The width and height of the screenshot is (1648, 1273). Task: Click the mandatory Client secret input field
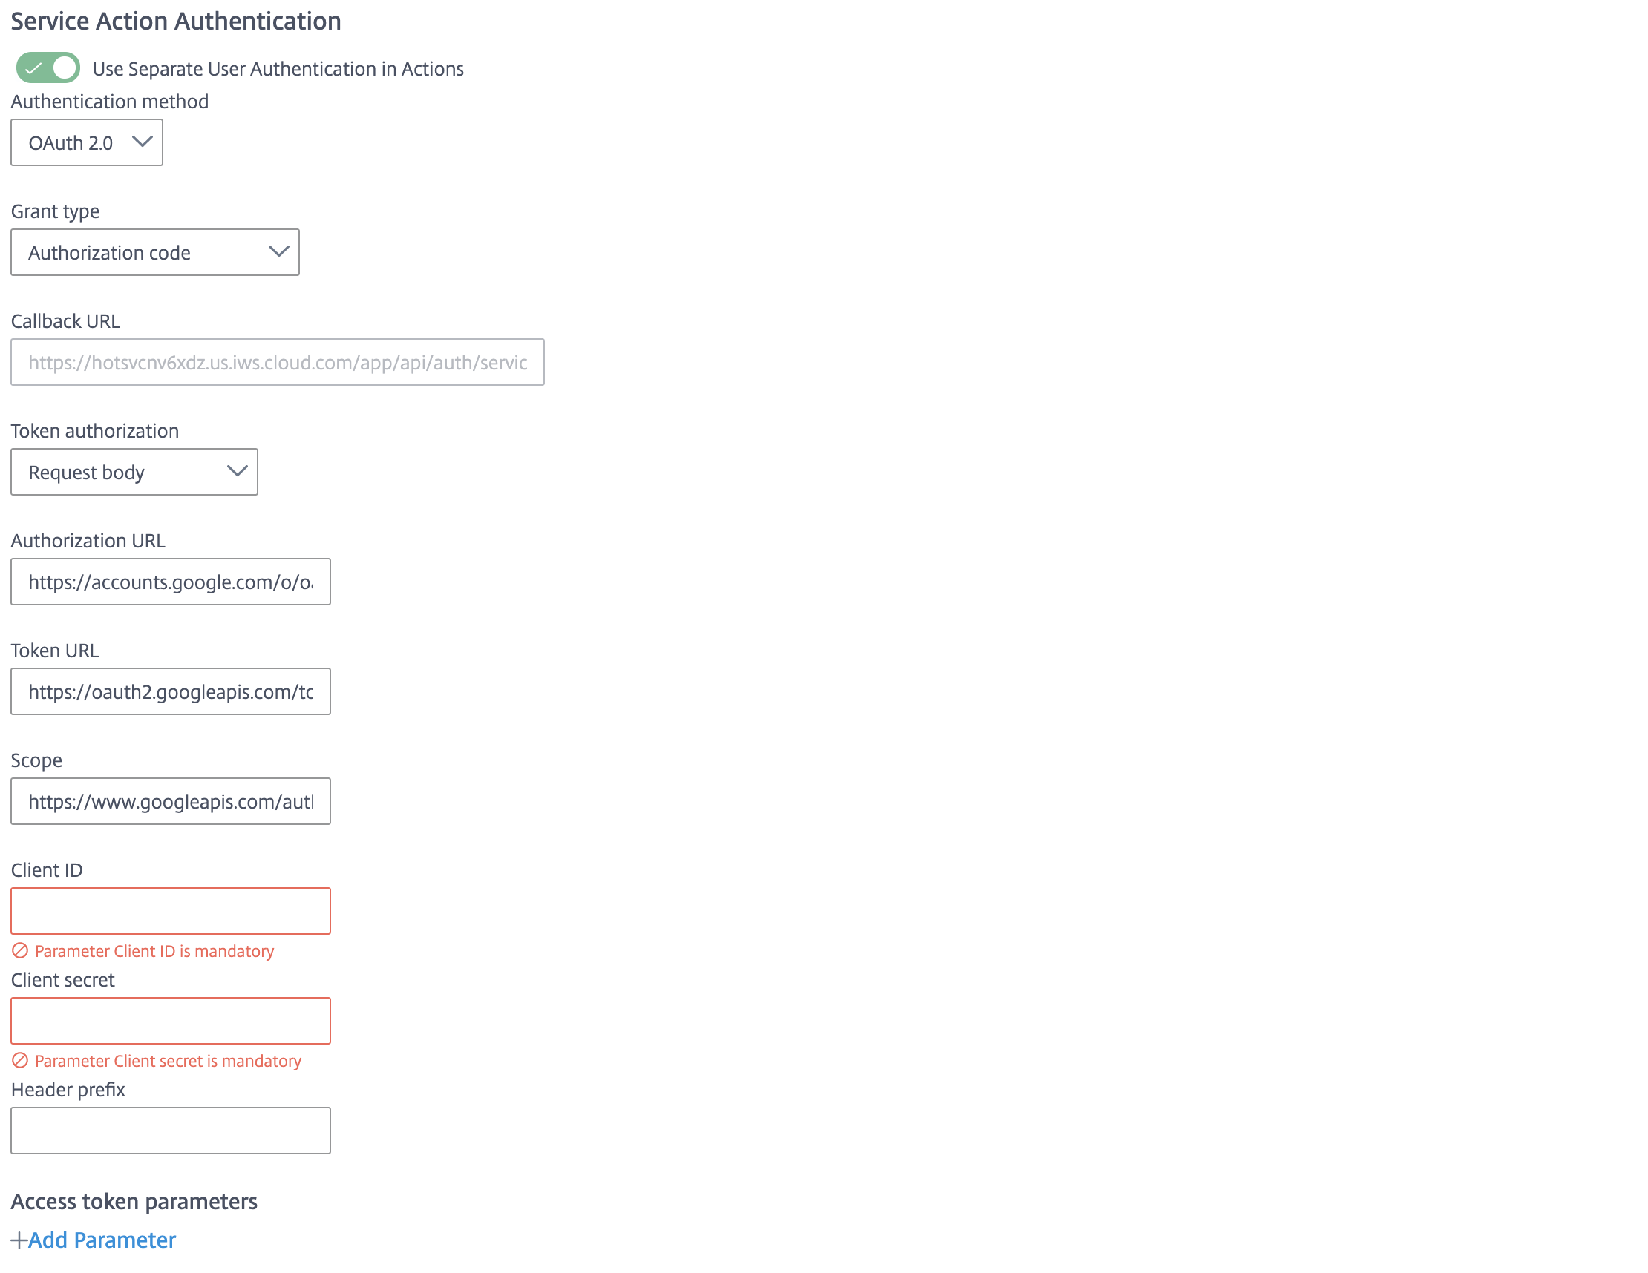pos(171,1020)
